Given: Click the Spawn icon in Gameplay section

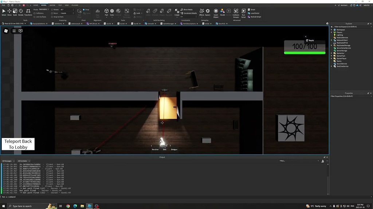Looking at the screenshot, I should point(207,12).
